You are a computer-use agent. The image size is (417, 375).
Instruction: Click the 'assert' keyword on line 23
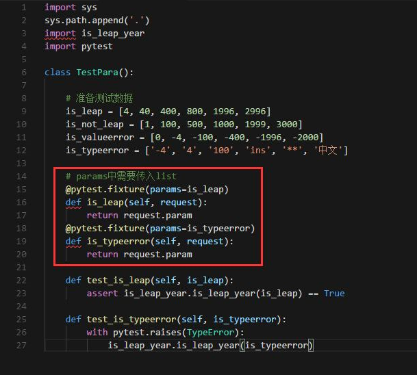[103, 294]
